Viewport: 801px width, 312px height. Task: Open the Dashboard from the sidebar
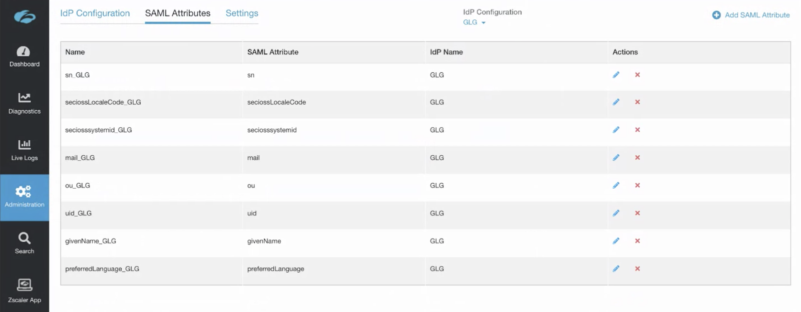24,56
